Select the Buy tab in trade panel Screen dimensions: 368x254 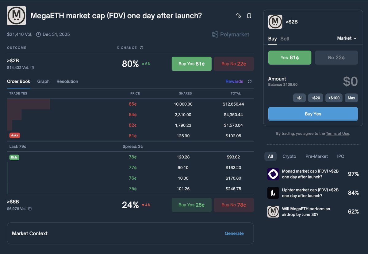[x=272, y=39]
